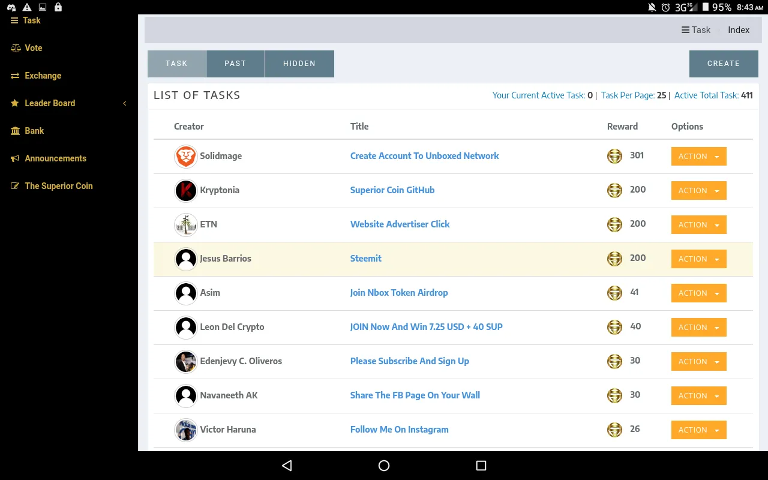Tap the Android back navigation button
This screenshot has height=480, width=768.
[x=287, y=466]
